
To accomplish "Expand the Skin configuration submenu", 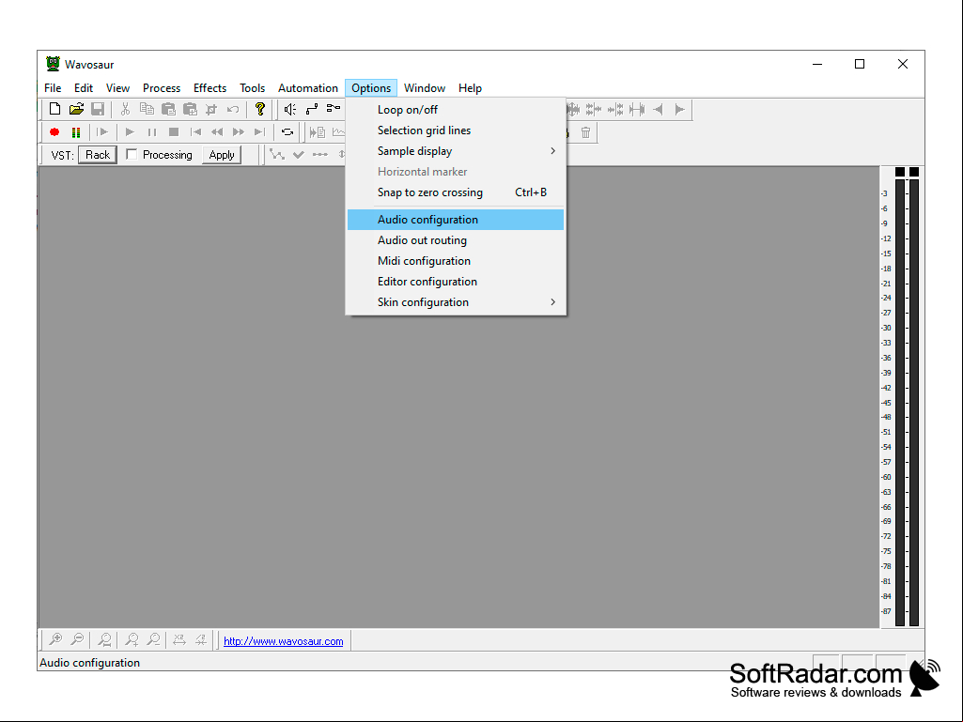I will pos(455,302).
